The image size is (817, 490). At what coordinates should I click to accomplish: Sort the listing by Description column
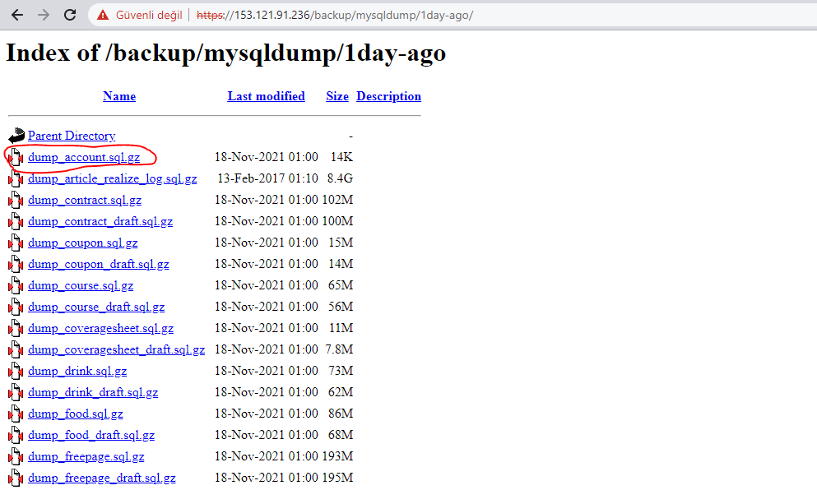(388, 96)
